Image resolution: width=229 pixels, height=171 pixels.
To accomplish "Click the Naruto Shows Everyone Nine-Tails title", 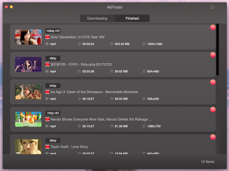I will 101,119.
